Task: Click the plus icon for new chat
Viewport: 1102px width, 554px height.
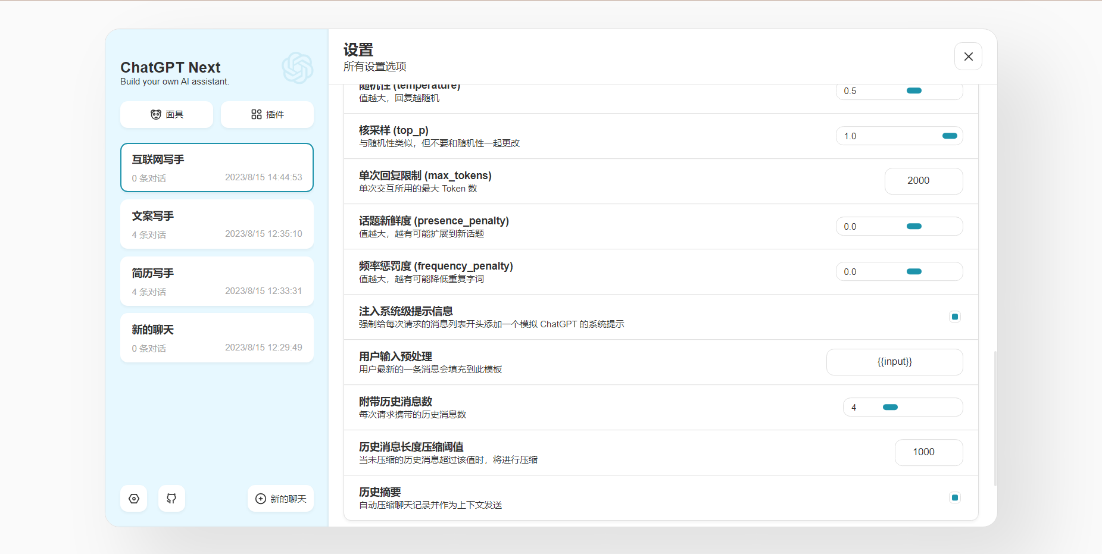Action: (261, 499)
